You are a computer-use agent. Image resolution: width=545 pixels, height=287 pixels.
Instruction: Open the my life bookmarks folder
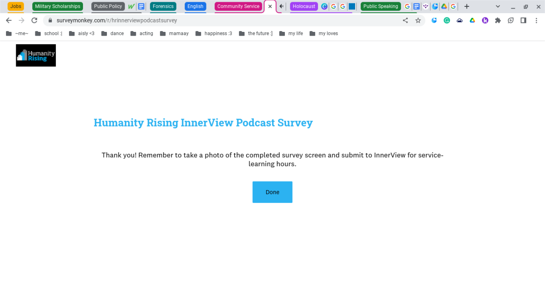(x=291, y=34)
